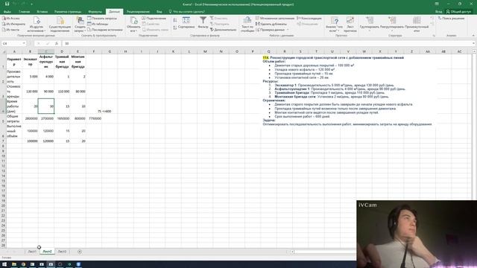Import data with the Из Интернета button

coord(13,24)
